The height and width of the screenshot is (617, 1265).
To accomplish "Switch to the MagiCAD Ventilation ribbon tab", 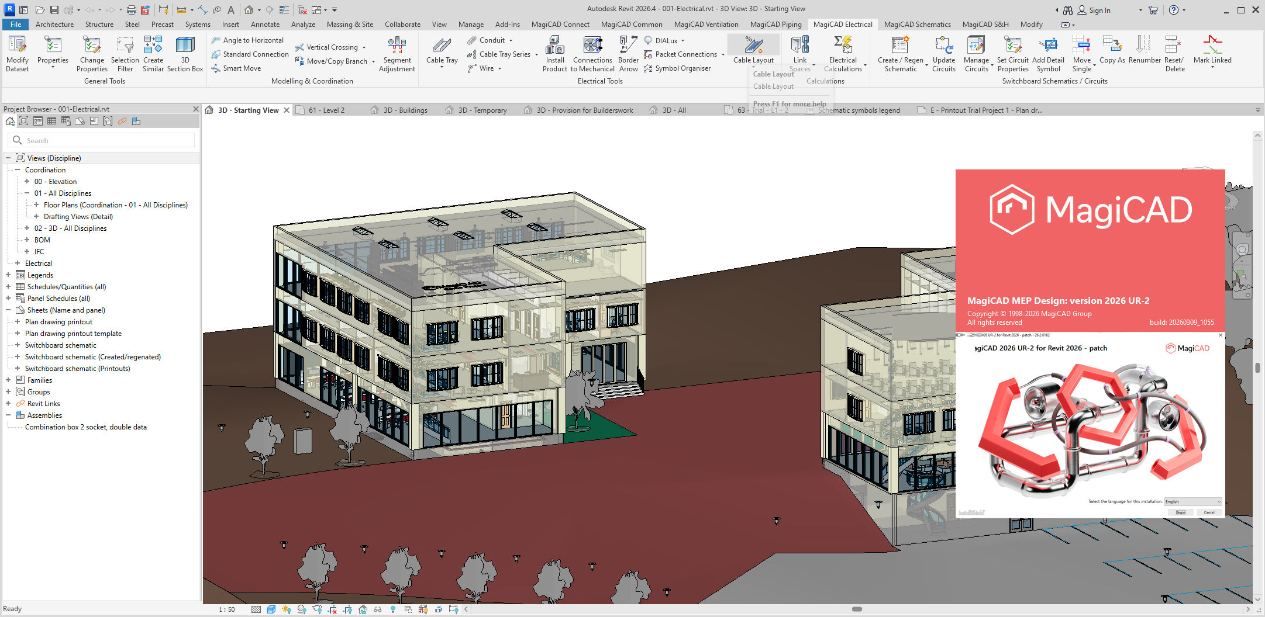I will coord(706,25).
